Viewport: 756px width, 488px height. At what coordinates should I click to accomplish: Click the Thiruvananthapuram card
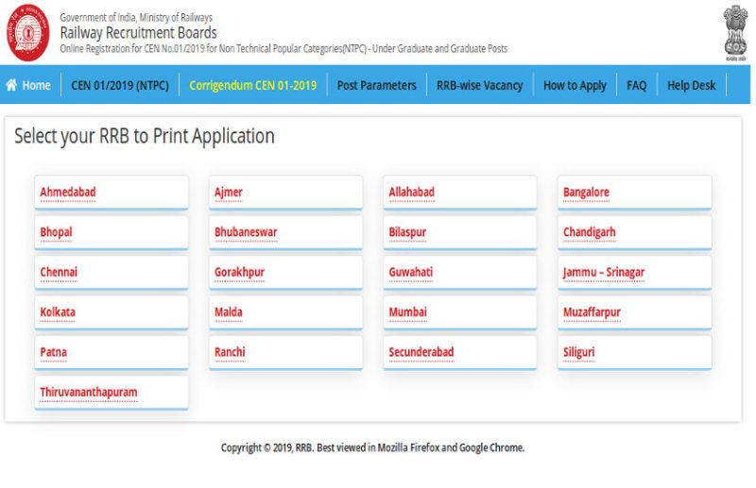[x=112, y=392]
